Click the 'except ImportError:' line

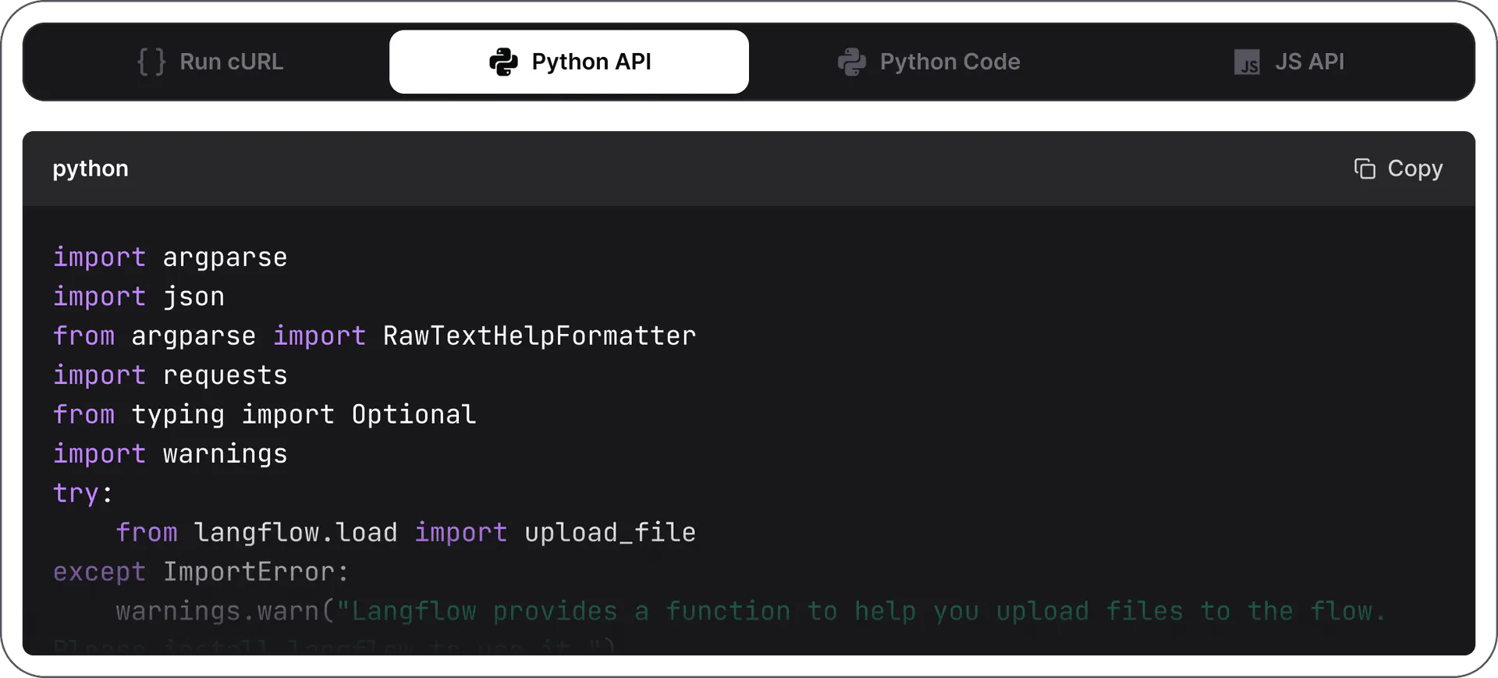coord(201,572)
